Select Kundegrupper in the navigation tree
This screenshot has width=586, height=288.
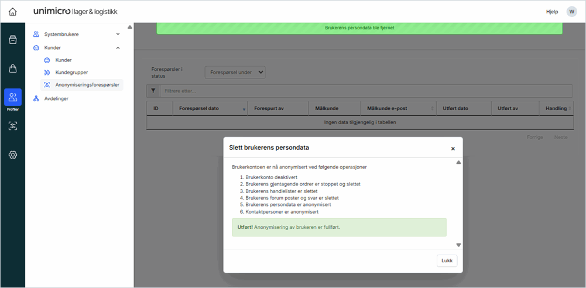(x=71, y=73)
